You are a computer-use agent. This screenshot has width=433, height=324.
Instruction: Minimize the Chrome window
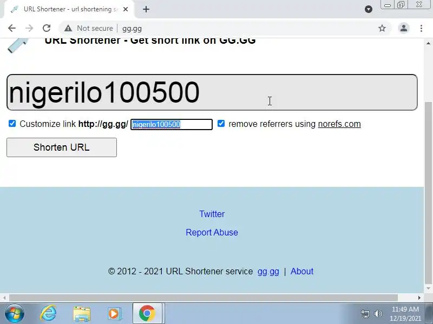388,5
